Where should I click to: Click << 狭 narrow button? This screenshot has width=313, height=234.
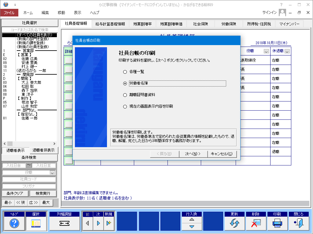(x=20, y=203)
